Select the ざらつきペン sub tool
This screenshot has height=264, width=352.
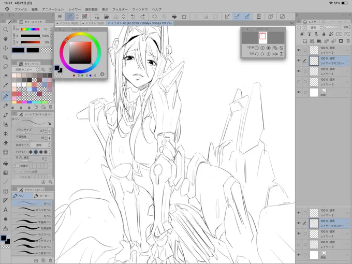(33, 210)
